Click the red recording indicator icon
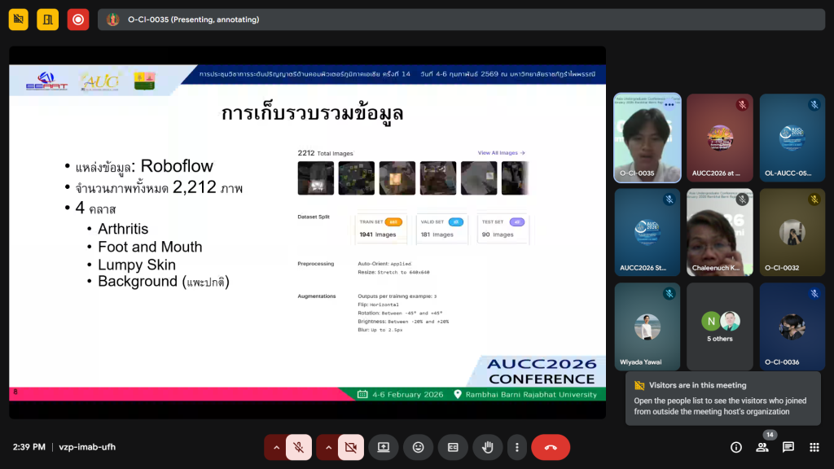Screen dimensions: 834x469 [x=78, y=20]
